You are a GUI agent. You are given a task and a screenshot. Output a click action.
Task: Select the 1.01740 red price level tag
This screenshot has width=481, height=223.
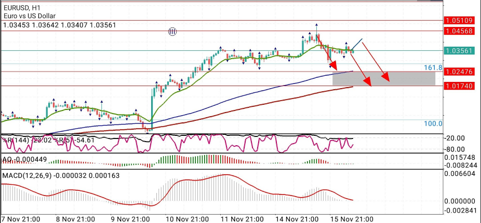coord(459,86)
